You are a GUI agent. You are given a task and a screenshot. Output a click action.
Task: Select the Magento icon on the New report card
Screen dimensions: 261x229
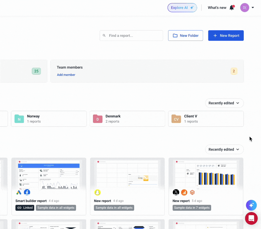coord(192,192)
